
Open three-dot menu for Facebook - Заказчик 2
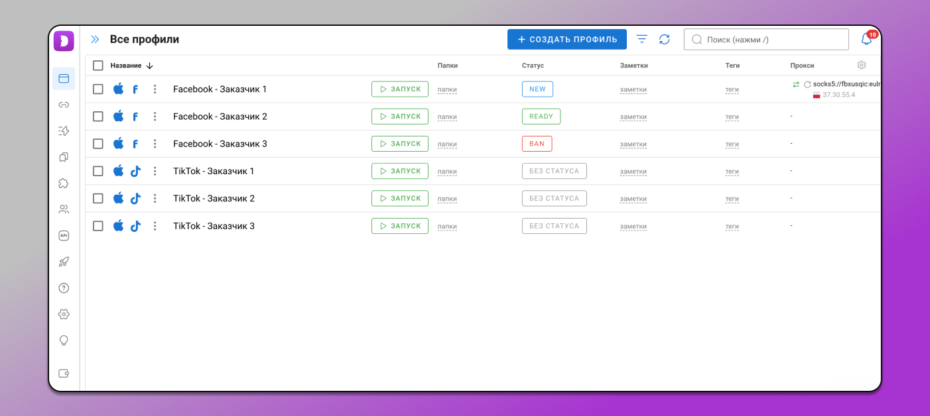pos(155,117)
